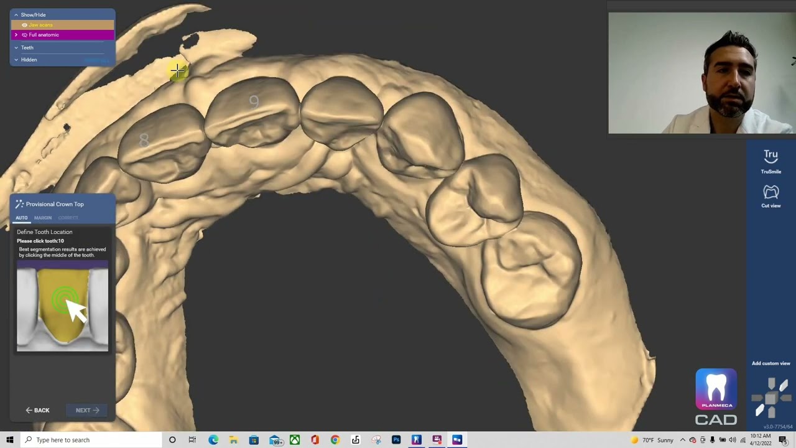This screenshot has width=796, height=448.
Task: Click the 'Please click tooth:10' prompt
Action: click(x=40, y=241)
